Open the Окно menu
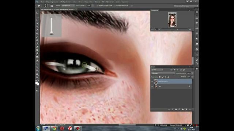Image resolution: width=234 pixels, height=131 pixels. [x=118, y=2]
